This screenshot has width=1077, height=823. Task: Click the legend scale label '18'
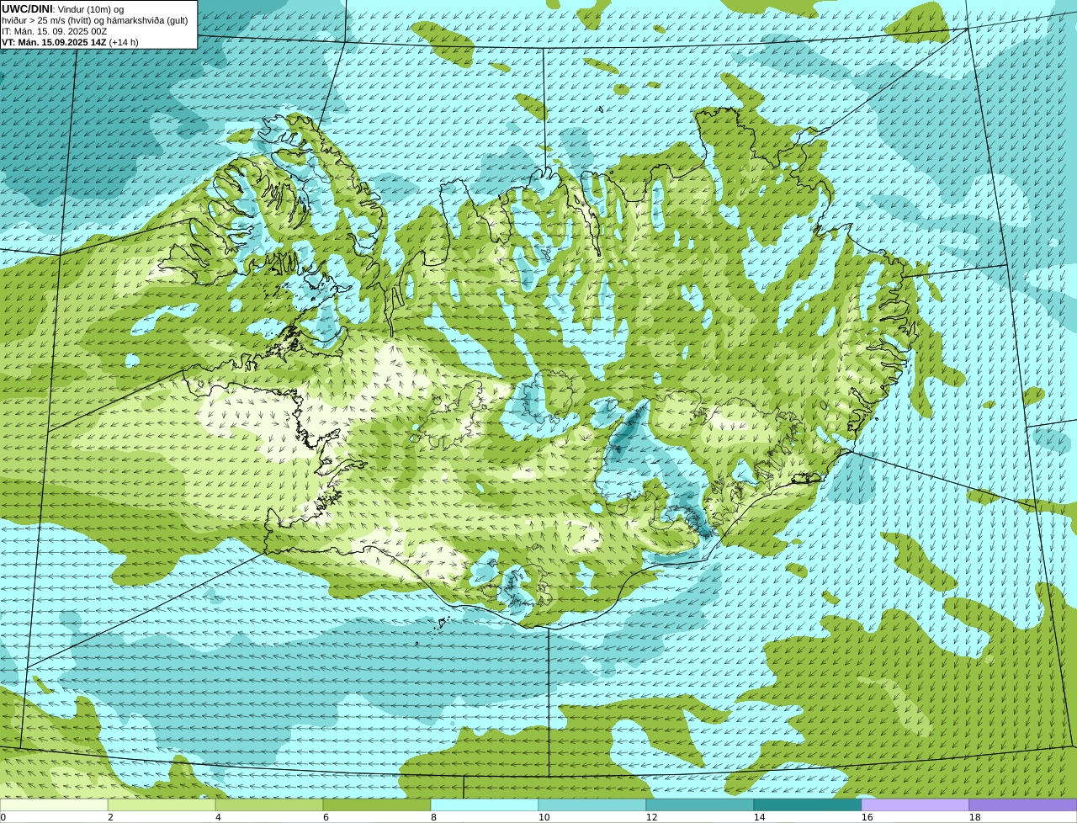[975, 817]
